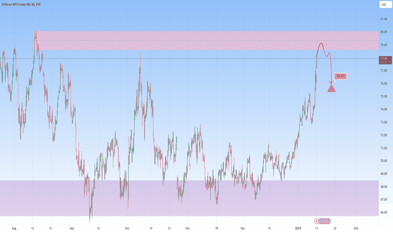393x232 pixels.
Task: Click the 13 date label on time axis
Action: (x=317, y=228)
